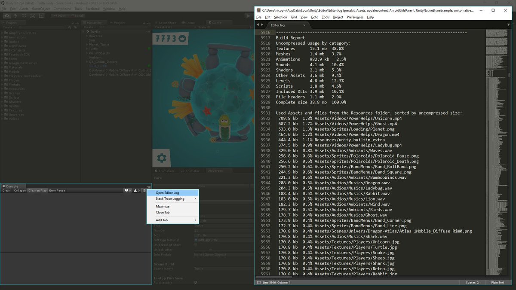Image resolution: width=516 pixels, height=290 pixels.
Task: Toggle Console warning count icon
Action: [136, 190]
